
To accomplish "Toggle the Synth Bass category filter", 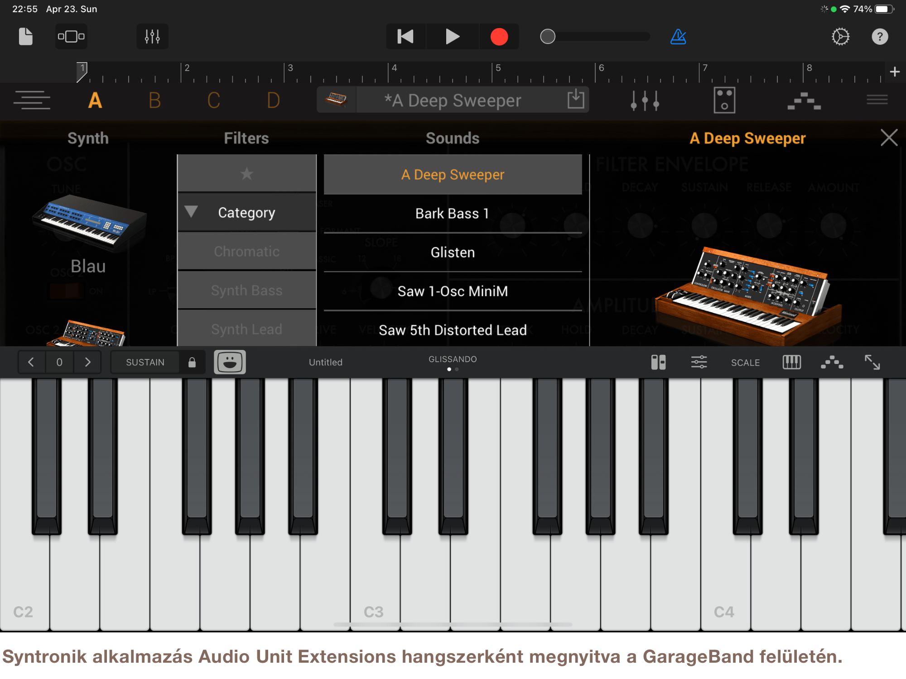I will (247, 290).
